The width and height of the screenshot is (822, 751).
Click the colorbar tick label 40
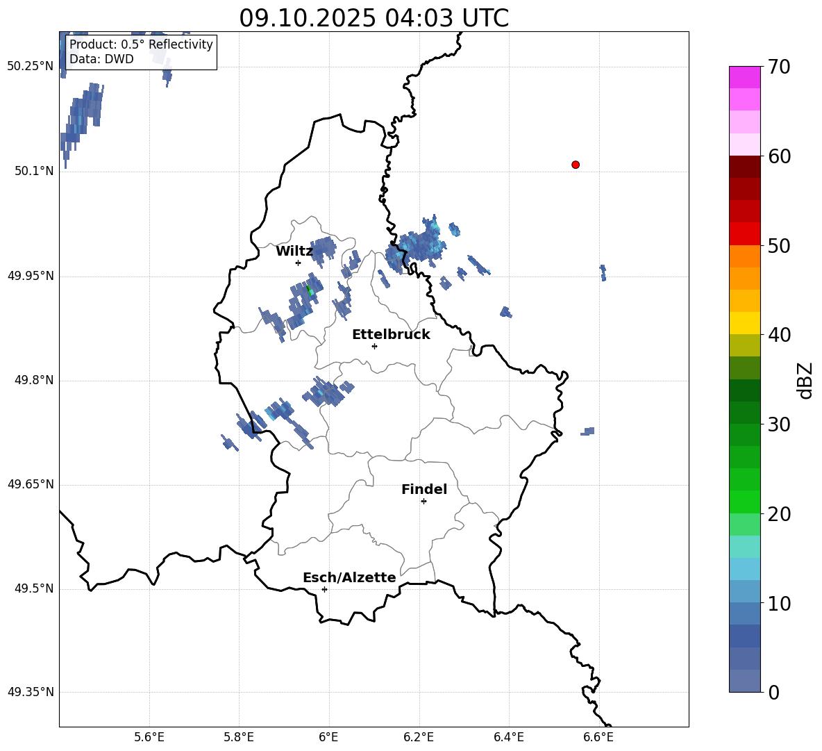779,335
